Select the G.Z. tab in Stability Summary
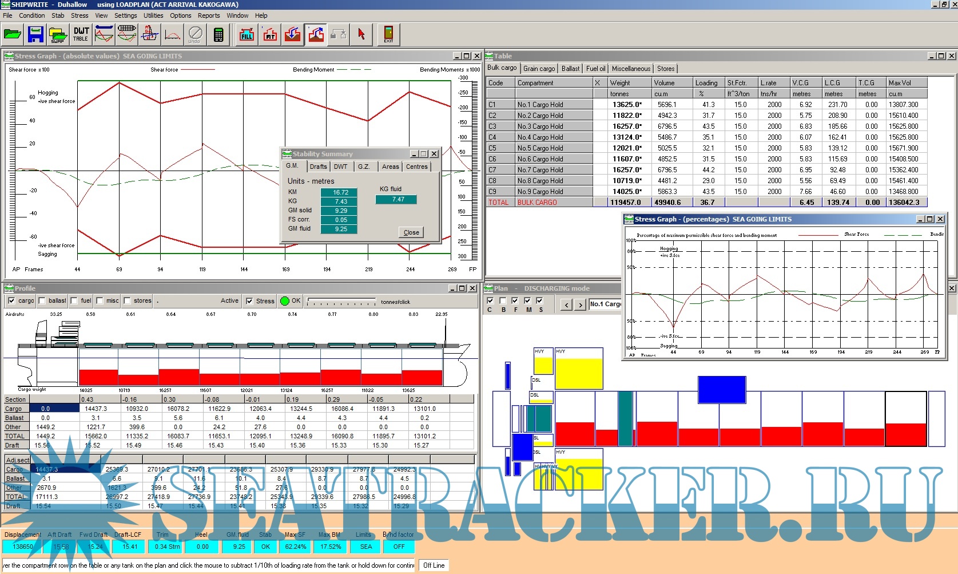The image size is (958, 574). (364, 167)
